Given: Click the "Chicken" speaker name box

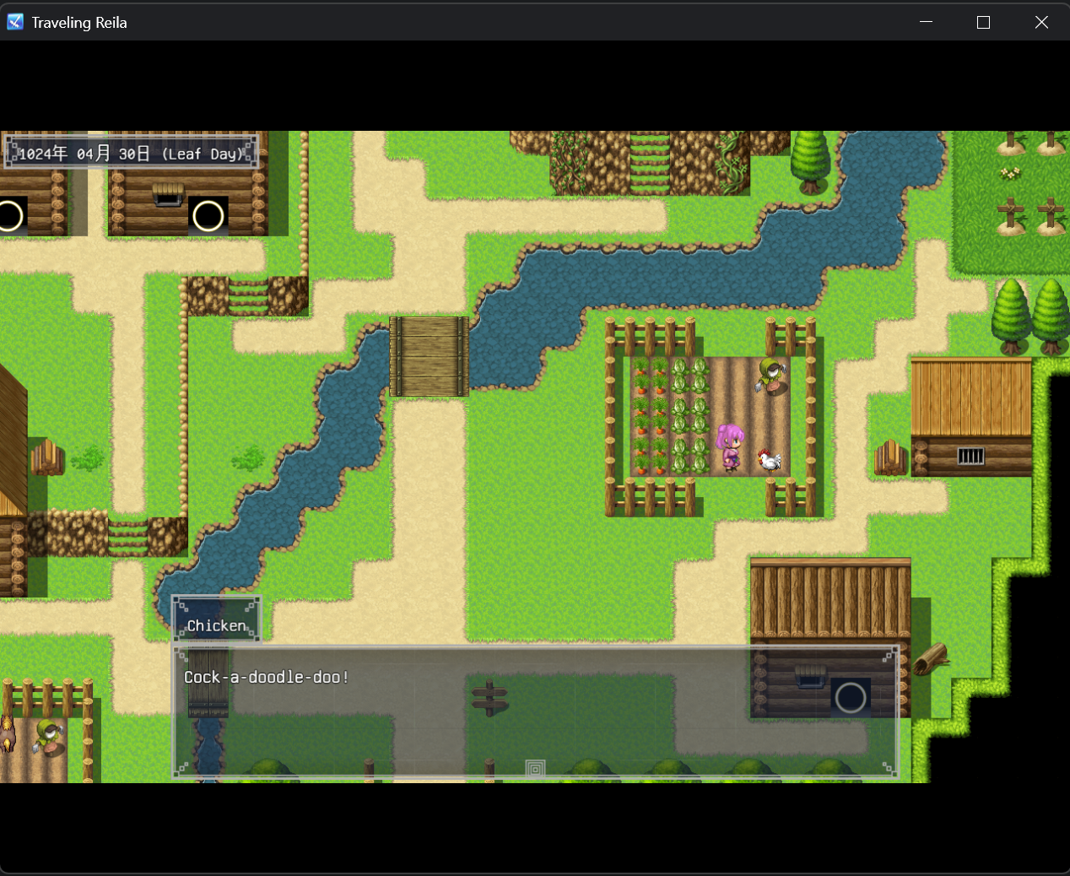Looking at the screenshot, I should [x=217, y=620].
